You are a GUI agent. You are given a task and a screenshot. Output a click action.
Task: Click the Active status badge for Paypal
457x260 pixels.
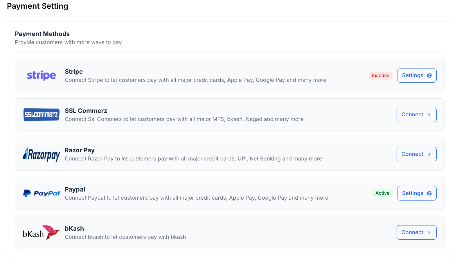382,193
